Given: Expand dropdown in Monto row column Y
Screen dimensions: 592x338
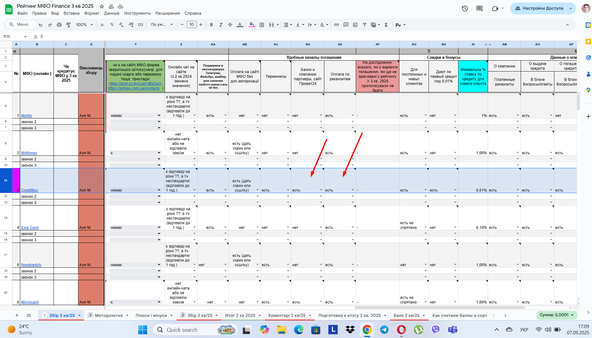Looking at the screenshot, I should tap(159, 116).
